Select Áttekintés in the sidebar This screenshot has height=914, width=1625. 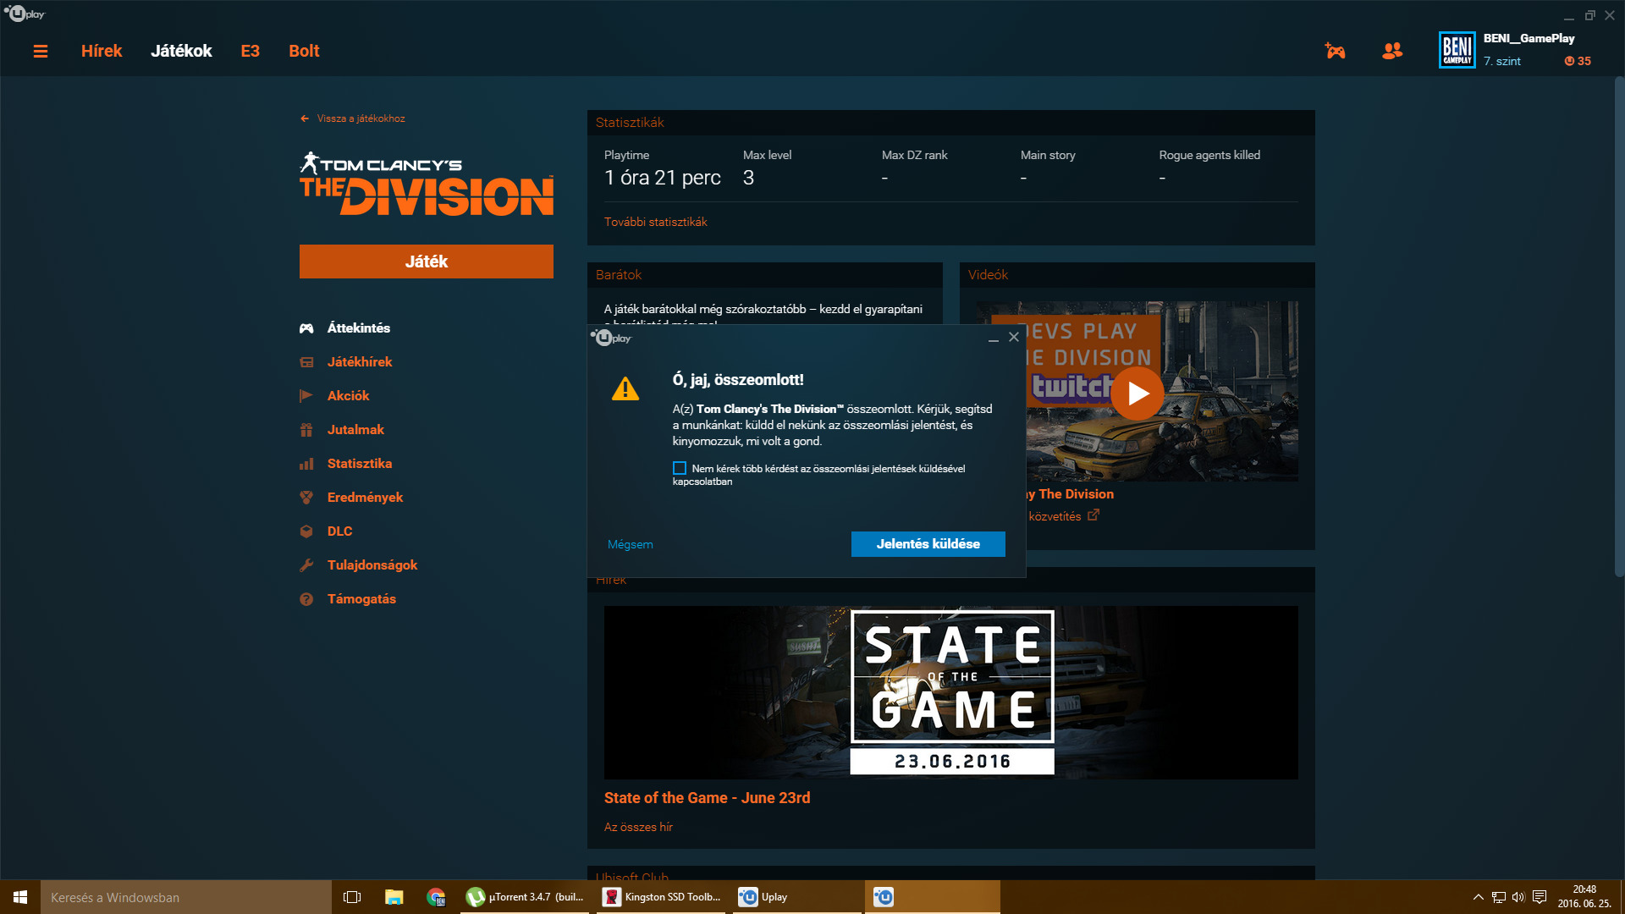point(359,328)
